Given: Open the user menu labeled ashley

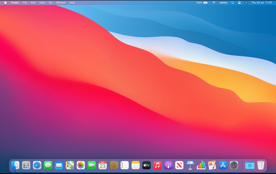Looking at the screenshot, I should (223, 3).
